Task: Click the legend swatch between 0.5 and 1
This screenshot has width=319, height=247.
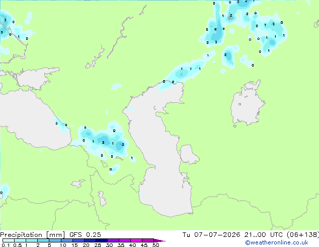Action: pyautogui.click(x=20, y=240)
